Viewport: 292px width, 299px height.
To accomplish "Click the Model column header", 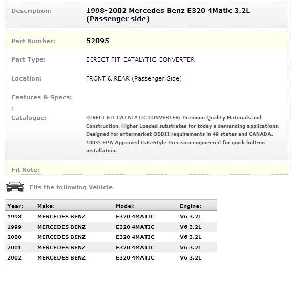I will pyautogui.click(x=125, y=206).
